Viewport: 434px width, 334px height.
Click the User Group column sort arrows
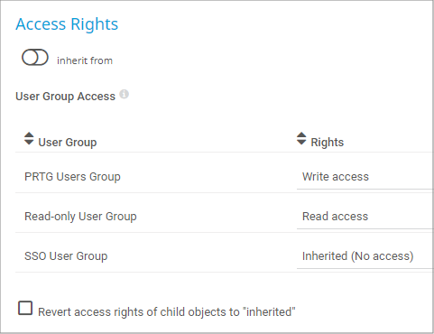point(29,138)
